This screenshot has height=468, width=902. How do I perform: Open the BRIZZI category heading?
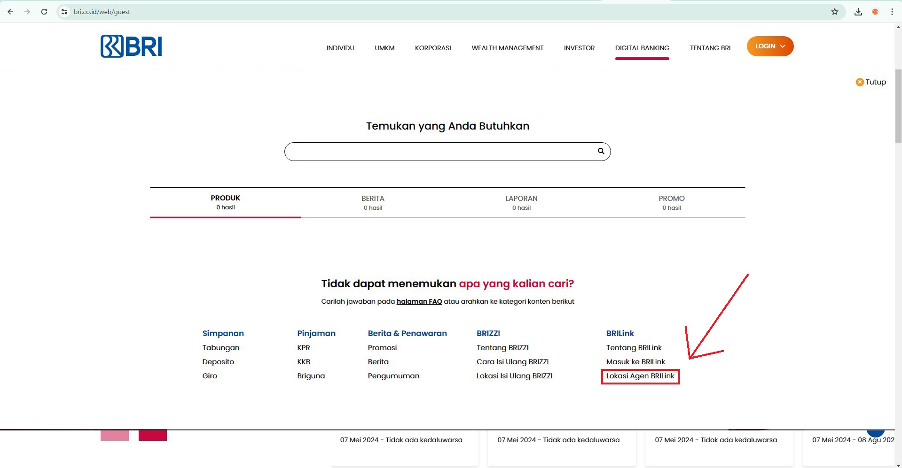click(x=488, y=333)
